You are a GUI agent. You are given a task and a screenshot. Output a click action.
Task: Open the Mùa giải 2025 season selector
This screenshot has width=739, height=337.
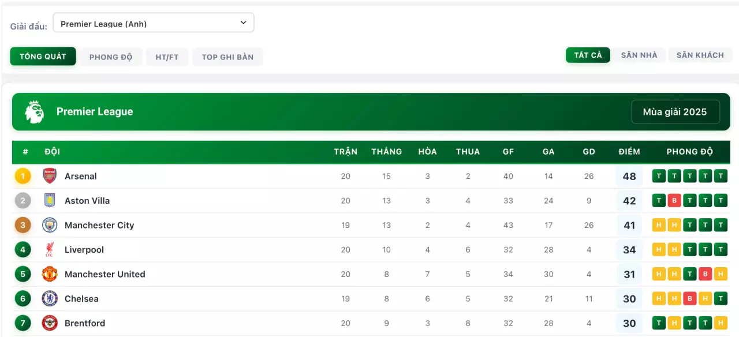pos(675,112)
